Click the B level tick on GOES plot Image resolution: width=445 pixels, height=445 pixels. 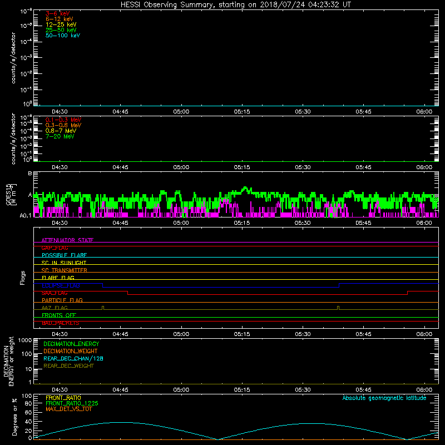30,173
